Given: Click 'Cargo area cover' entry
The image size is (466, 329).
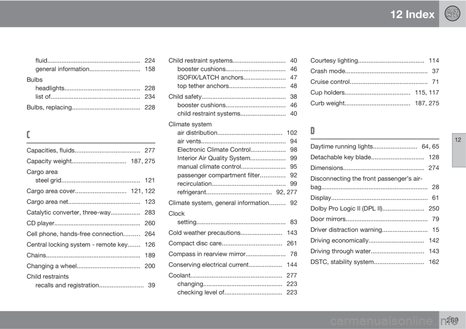Looking at the screenshot, I should (91, 191).
